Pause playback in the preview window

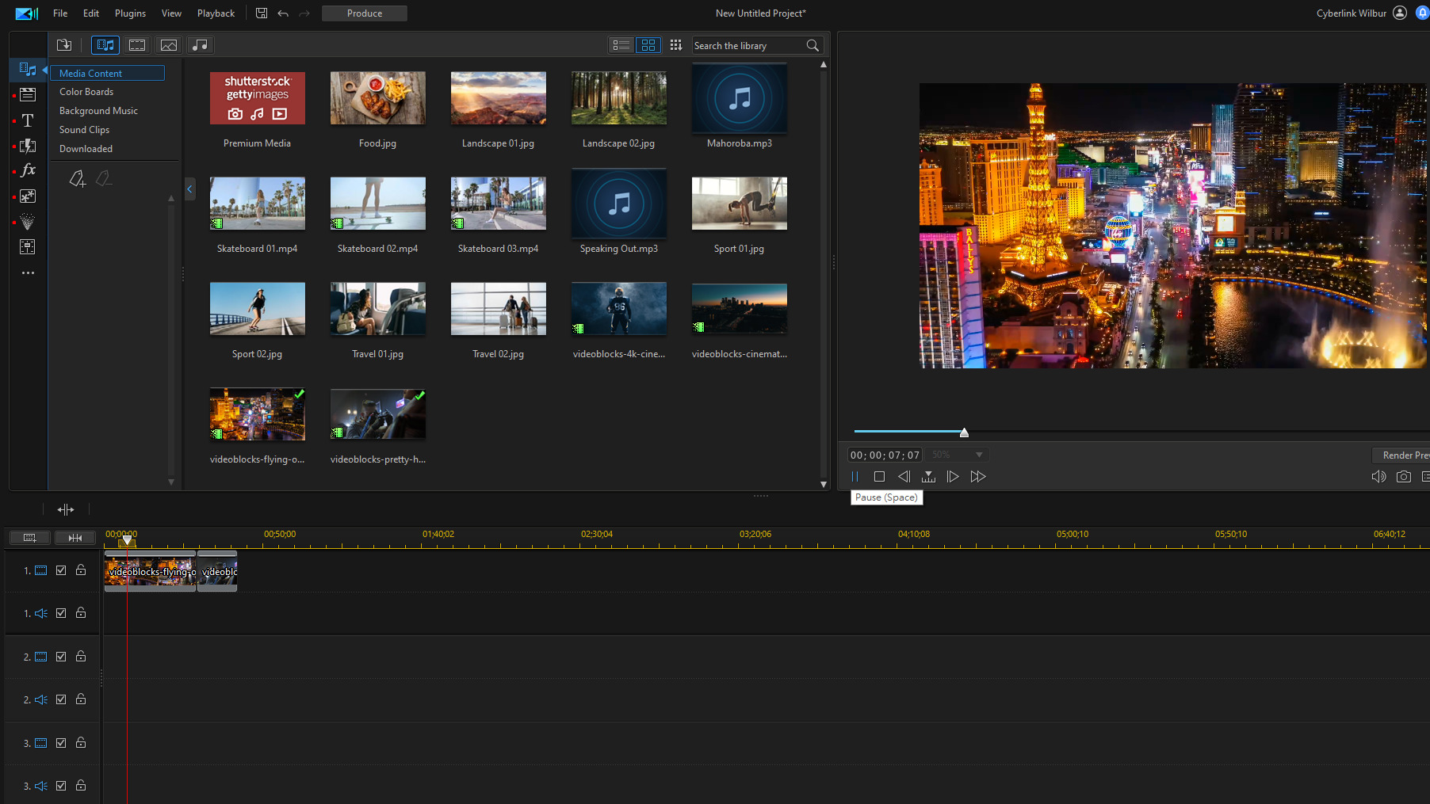point(855,476)
